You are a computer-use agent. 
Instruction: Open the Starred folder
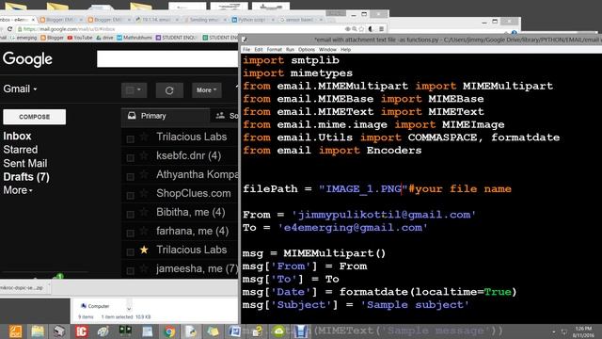click(x=21, y=150)
